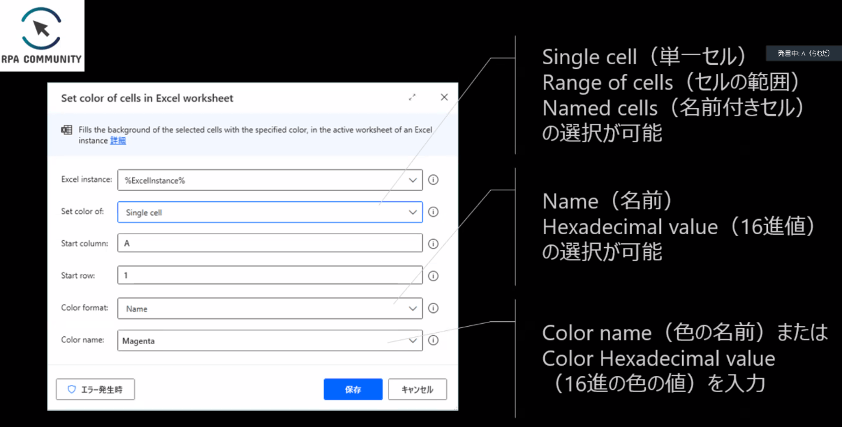Click the 'Set color of:' label

(82, 211)
